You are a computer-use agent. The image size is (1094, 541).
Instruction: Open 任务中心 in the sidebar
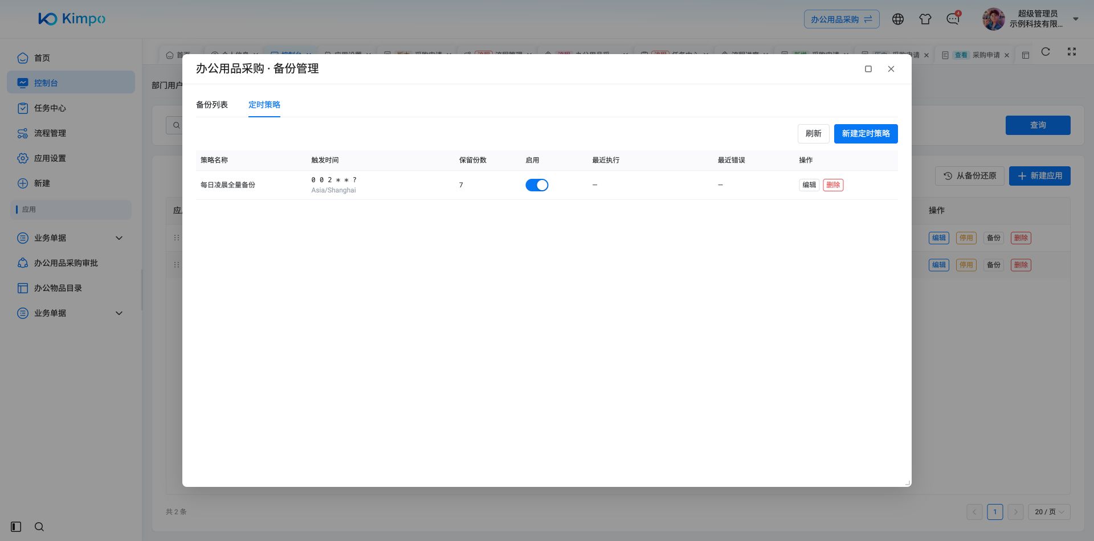coord(71,108)
